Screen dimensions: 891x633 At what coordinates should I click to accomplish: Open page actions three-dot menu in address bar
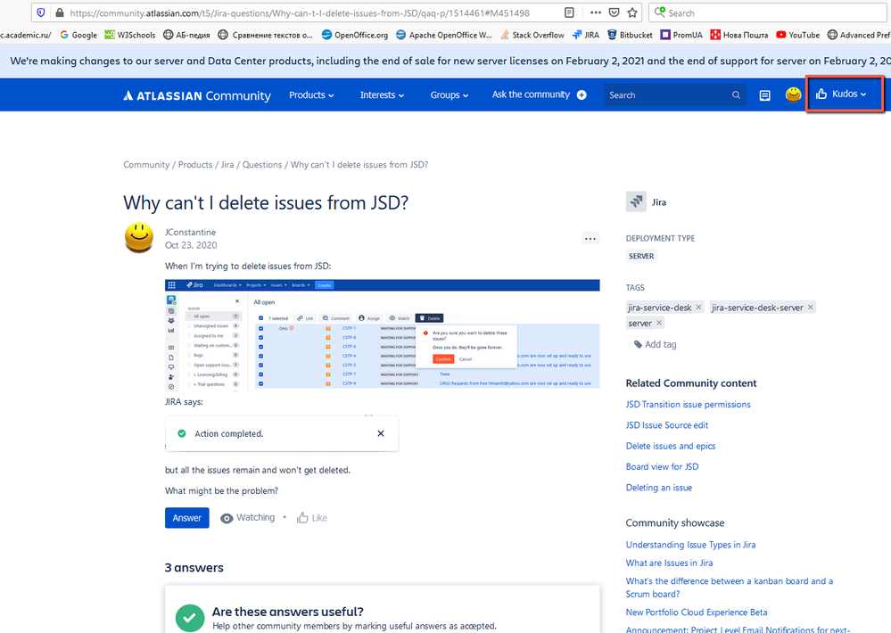point(596,12)
